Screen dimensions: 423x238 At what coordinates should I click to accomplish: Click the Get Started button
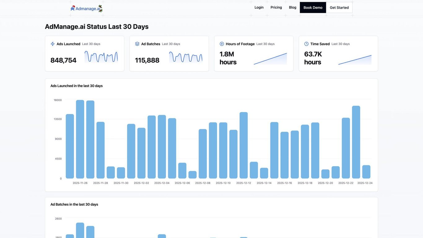click(339, 7)
